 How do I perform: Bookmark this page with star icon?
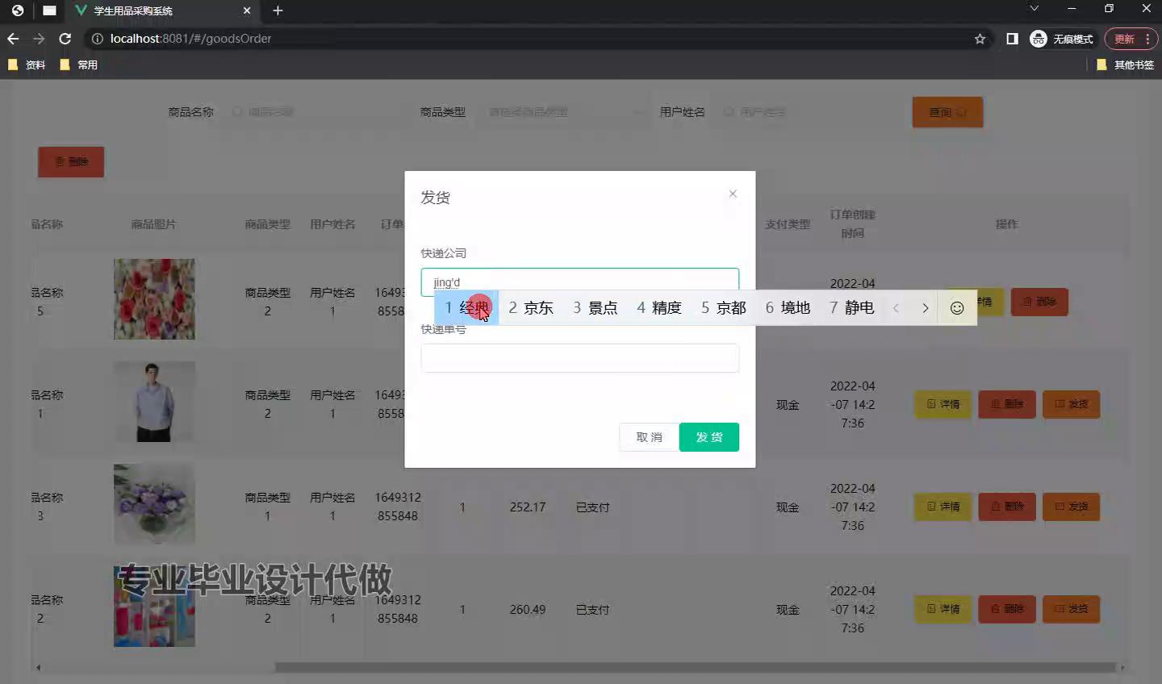coord(980,39)
